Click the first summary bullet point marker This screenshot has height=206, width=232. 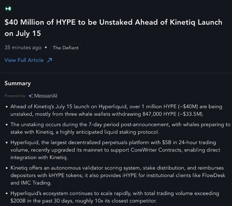(x=6, y=107)
